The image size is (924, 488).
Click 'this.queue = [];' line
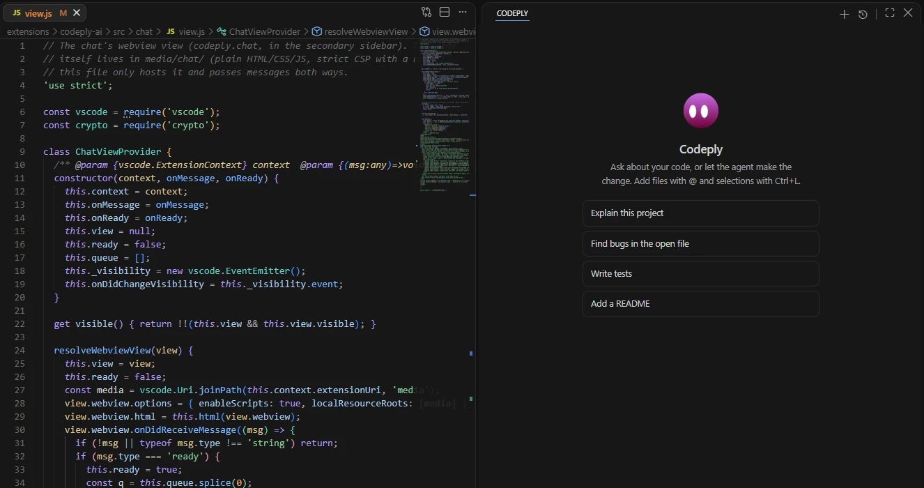pyautogui.click(x=107, y=257)
